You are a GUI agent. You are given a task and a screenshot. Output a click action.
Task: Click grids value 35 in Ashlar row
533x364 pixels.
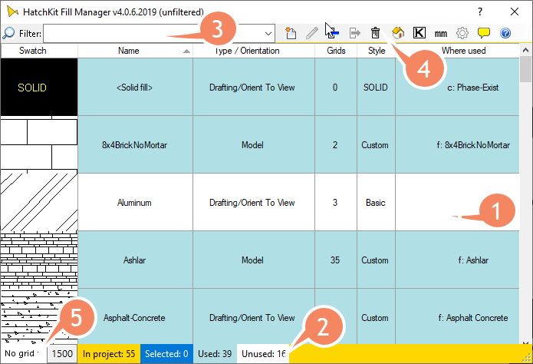tap(336, 260)
